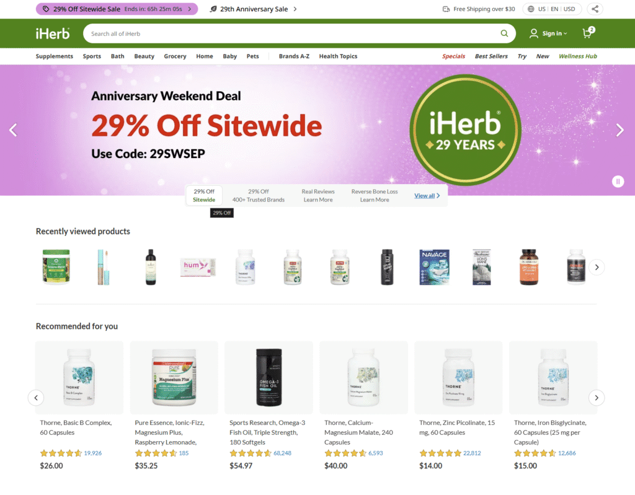Go to previous hero banner slide

[14, 130]
